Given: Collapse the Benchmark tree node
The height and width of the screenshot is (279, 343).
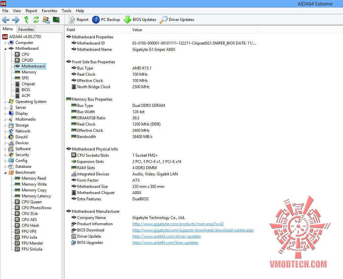Looking at the screenshot, I should (x=6, y=173).
